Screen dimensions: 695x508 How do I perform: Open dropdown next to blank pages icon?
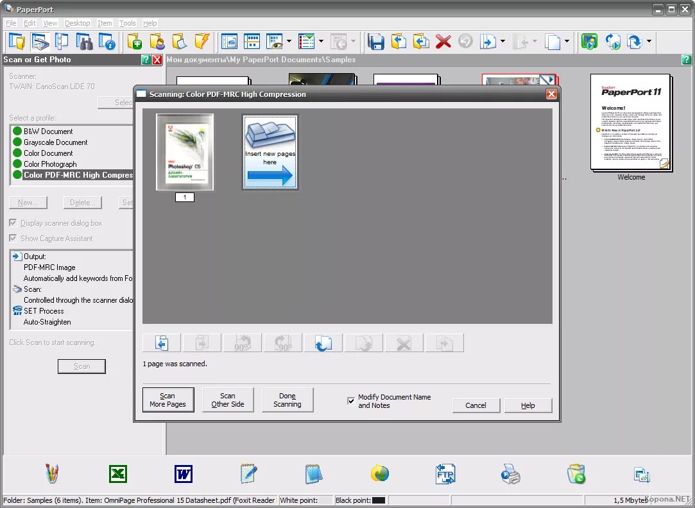tap(567, 42)
